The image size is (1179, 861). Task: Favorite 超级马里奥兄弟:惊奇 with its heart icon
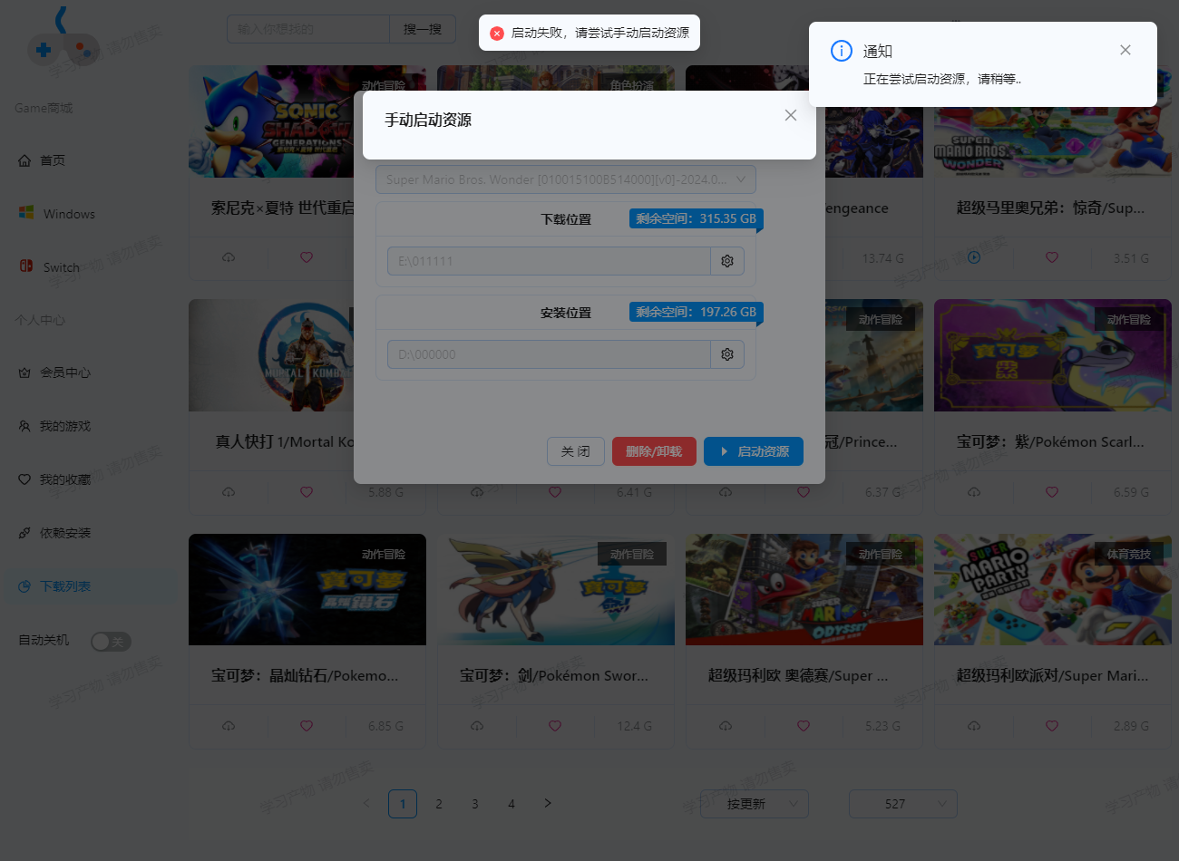(1052, 257)
